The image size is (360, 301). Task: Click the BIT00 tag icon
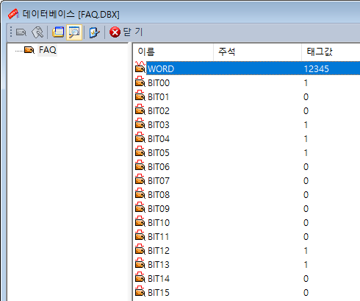point(140,82)
